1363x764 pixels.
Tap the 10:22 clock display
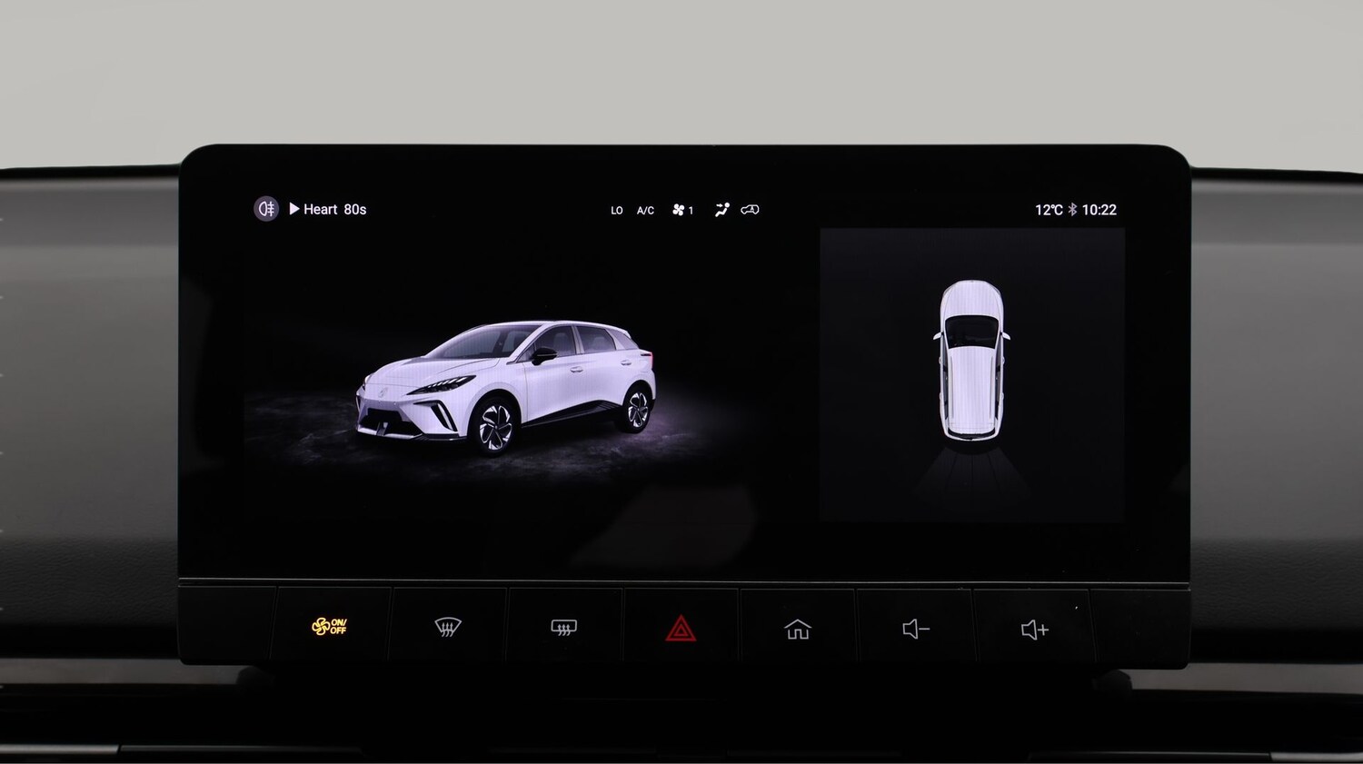(1099, 210)
